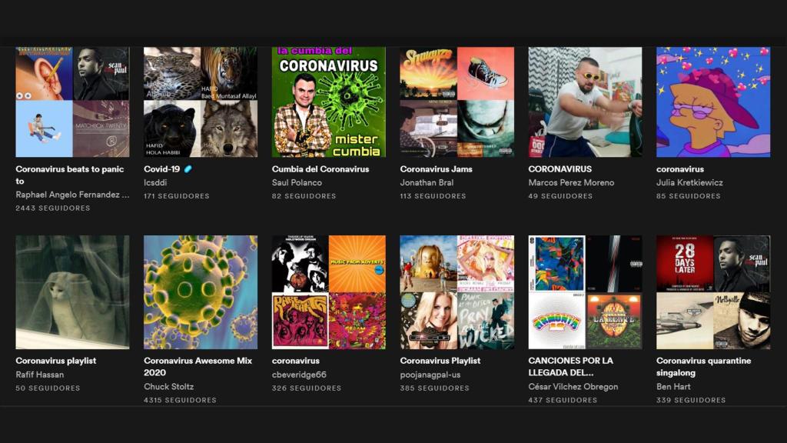Screen dimensions: 787x443
Task: Click '113 SEGUIDORES' follower count
Action: (433, 196)
